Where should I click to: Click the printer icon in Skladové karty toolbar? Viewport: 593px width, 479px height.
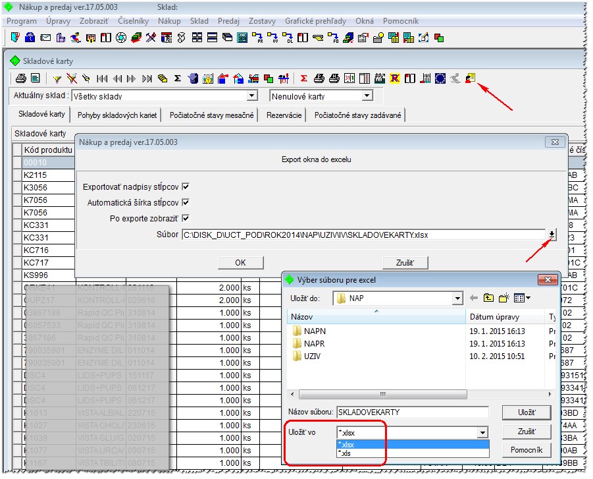pyautogui.click(x=21, y=78)
